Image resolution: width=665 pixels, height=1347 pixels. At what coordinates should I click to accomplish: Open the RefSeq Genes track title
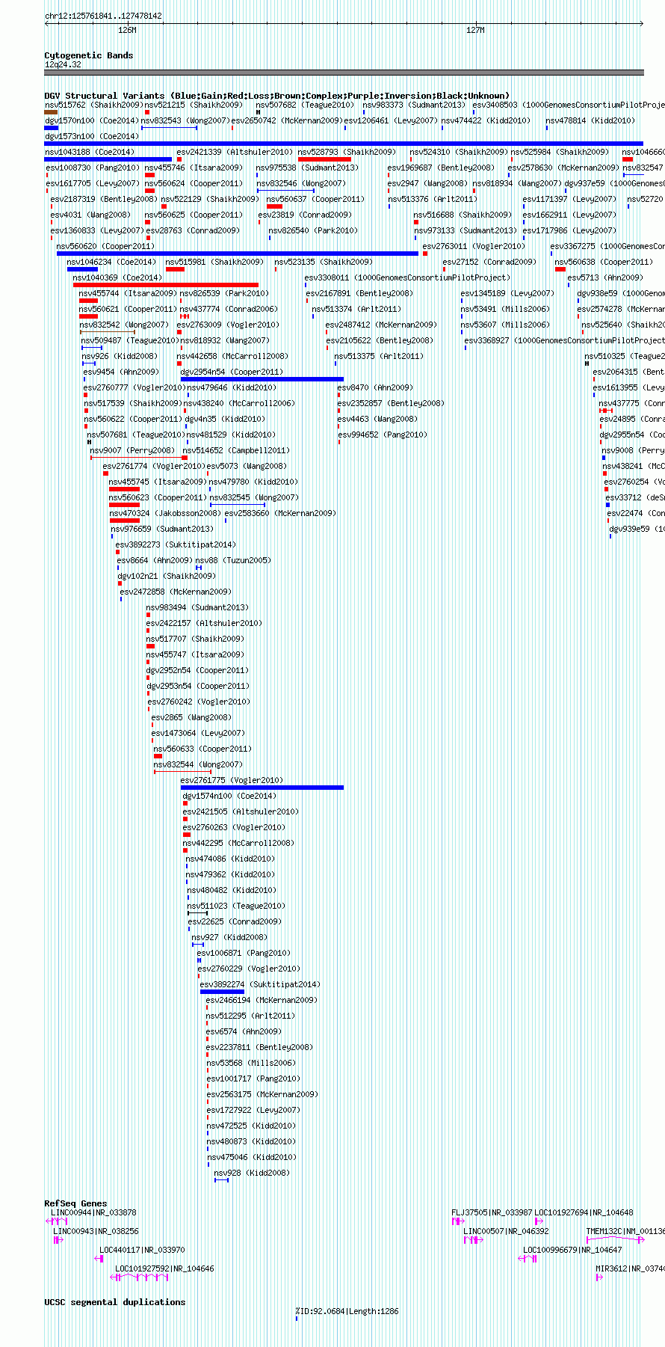coord(75,1203)
